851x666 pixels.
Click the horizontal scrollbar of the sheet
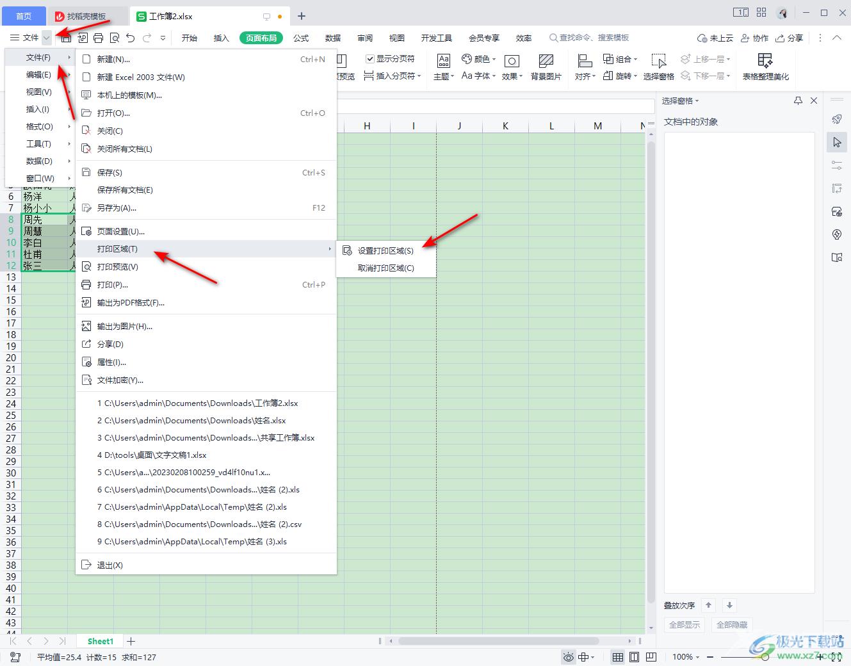tap(499, 641)
